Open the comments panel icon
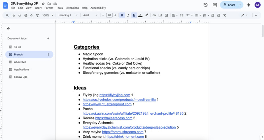Screen dimensions: 264x140 pos(215,5)
